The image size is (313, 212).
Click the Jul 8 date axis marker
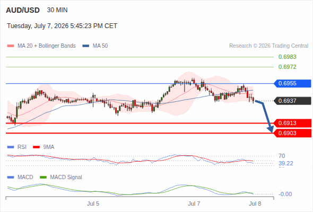255,204
